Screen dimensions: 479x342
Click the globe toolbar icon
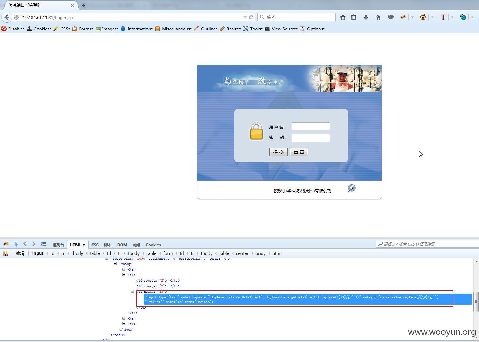[463, 17]
